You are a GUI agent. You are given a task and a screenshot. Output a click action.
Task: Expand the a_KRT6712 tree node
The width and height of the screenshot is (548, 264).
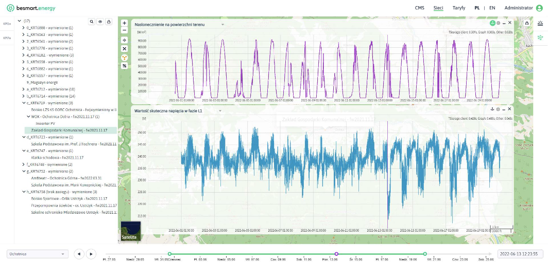23,89
